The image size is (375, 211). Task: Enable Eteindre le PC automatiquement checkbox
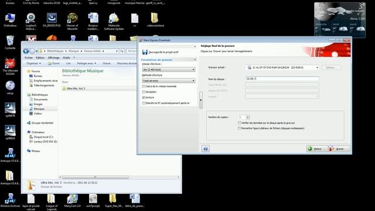[144, 103]
